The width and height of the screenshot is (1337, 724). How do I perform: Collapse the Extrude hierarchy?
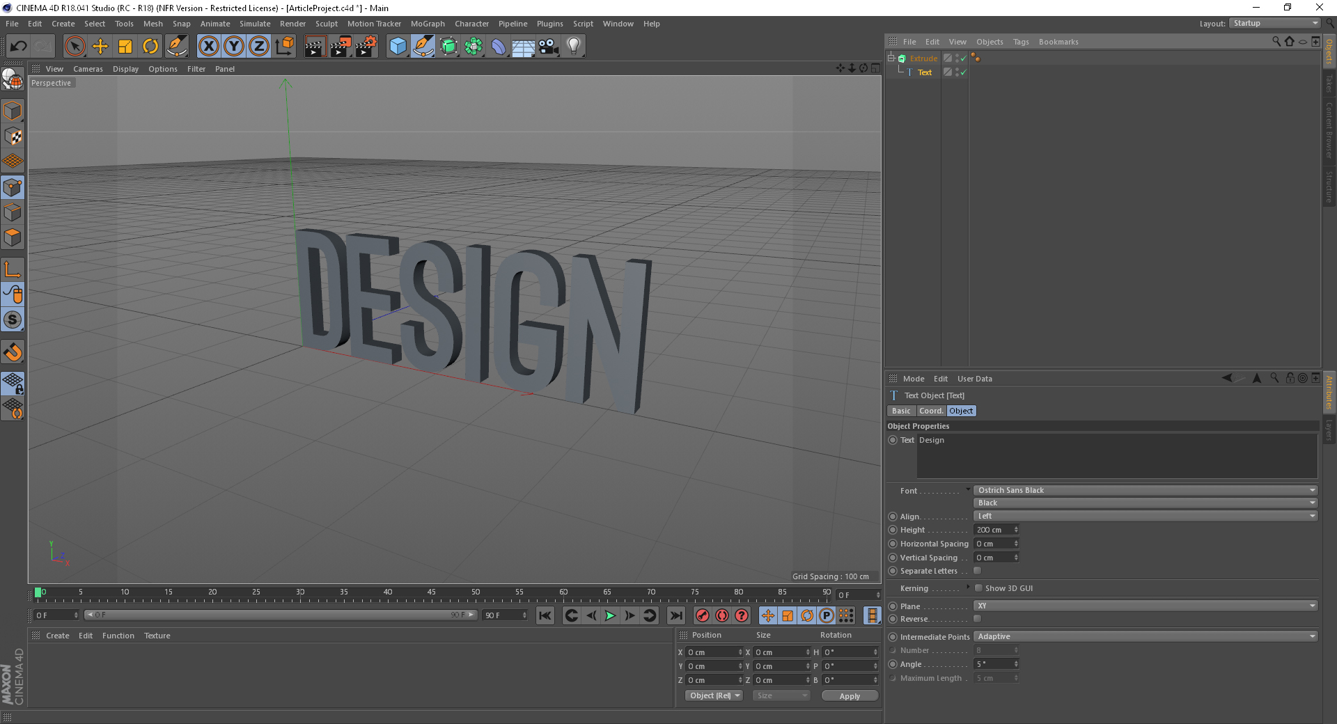pos(891,58)
